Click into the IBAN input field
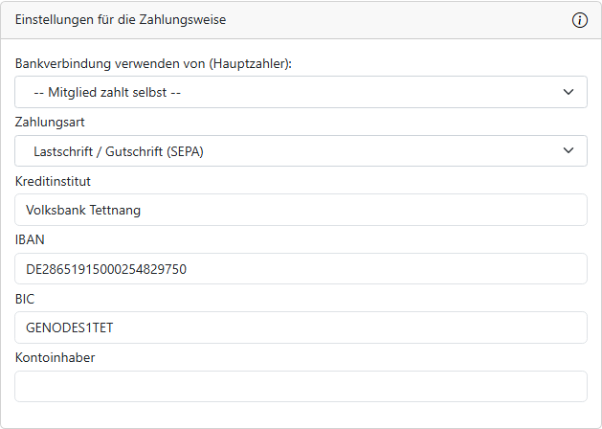Screen dimensions: 602x429 383,269
